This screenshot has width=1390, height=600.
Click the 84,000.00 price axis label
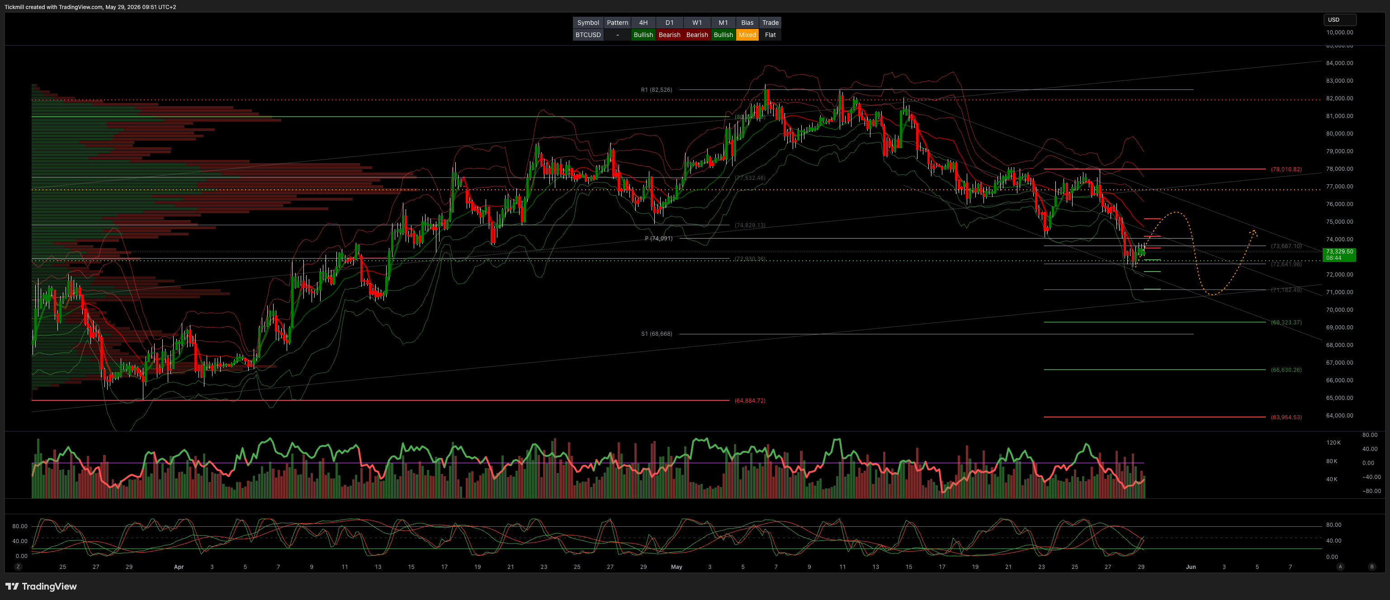point(1339,63)
